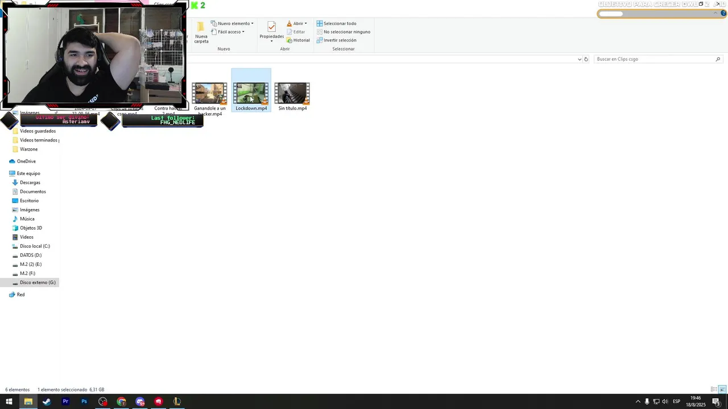Select the Ganandole a un hacker.mp4 thumbnail
728x409 pixels.
tap(209, 93)
